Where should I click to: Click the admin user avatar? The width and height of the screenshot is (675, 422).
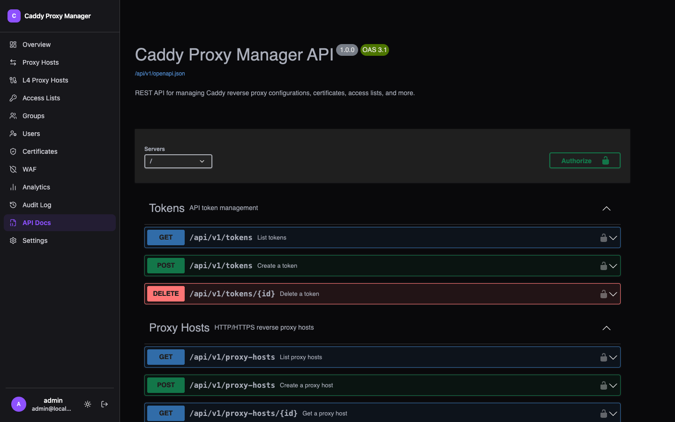coord(19,404)
